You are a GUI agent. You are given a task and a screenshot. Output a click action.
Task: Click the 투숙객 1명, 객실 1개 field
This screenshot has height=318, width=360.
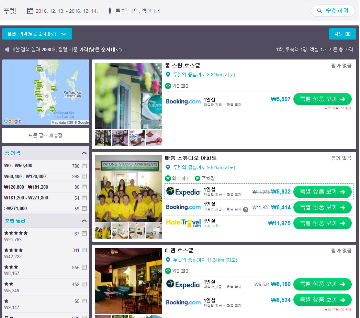[137, 11]
